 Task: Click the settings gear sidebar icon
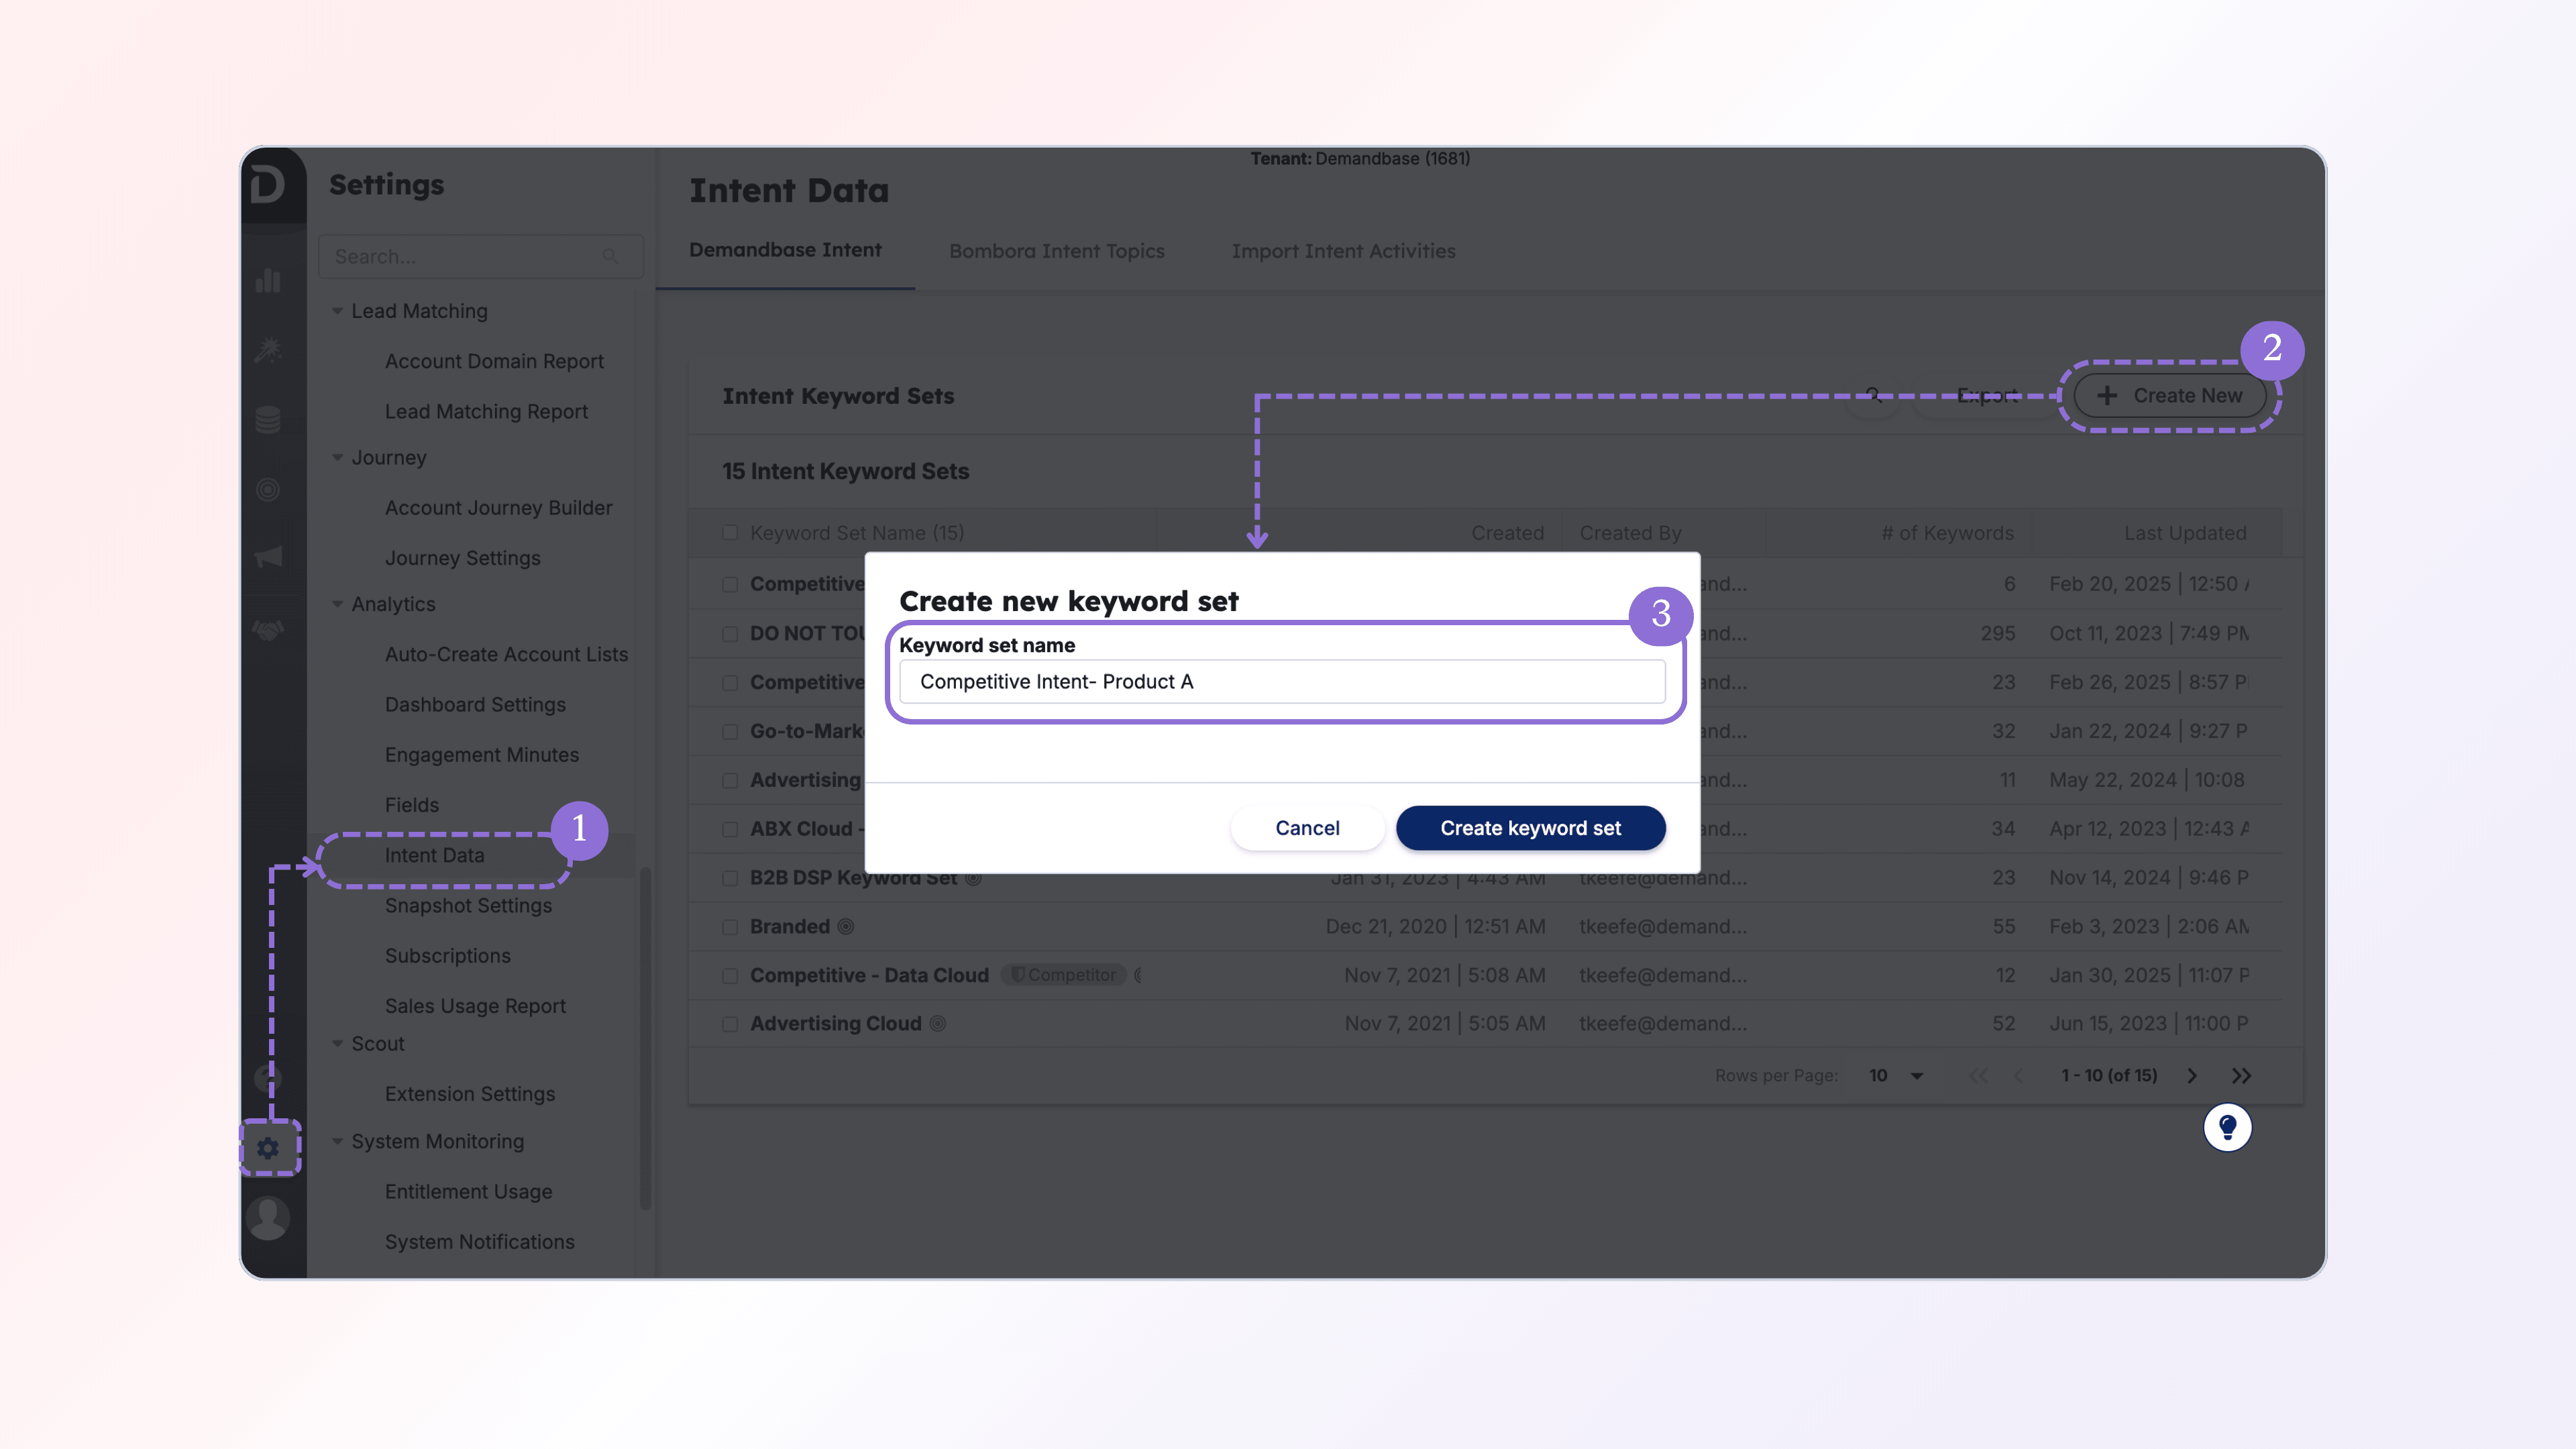tap(267, 1148)
